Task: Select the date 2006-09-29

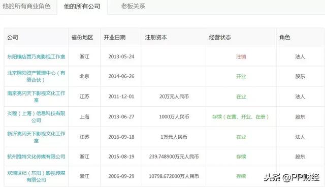Action: coord(121,176)
